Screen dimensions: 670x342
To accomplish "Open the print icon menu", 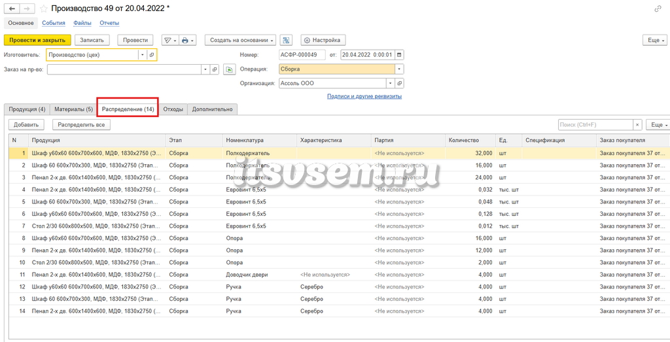I will point(187,40).
